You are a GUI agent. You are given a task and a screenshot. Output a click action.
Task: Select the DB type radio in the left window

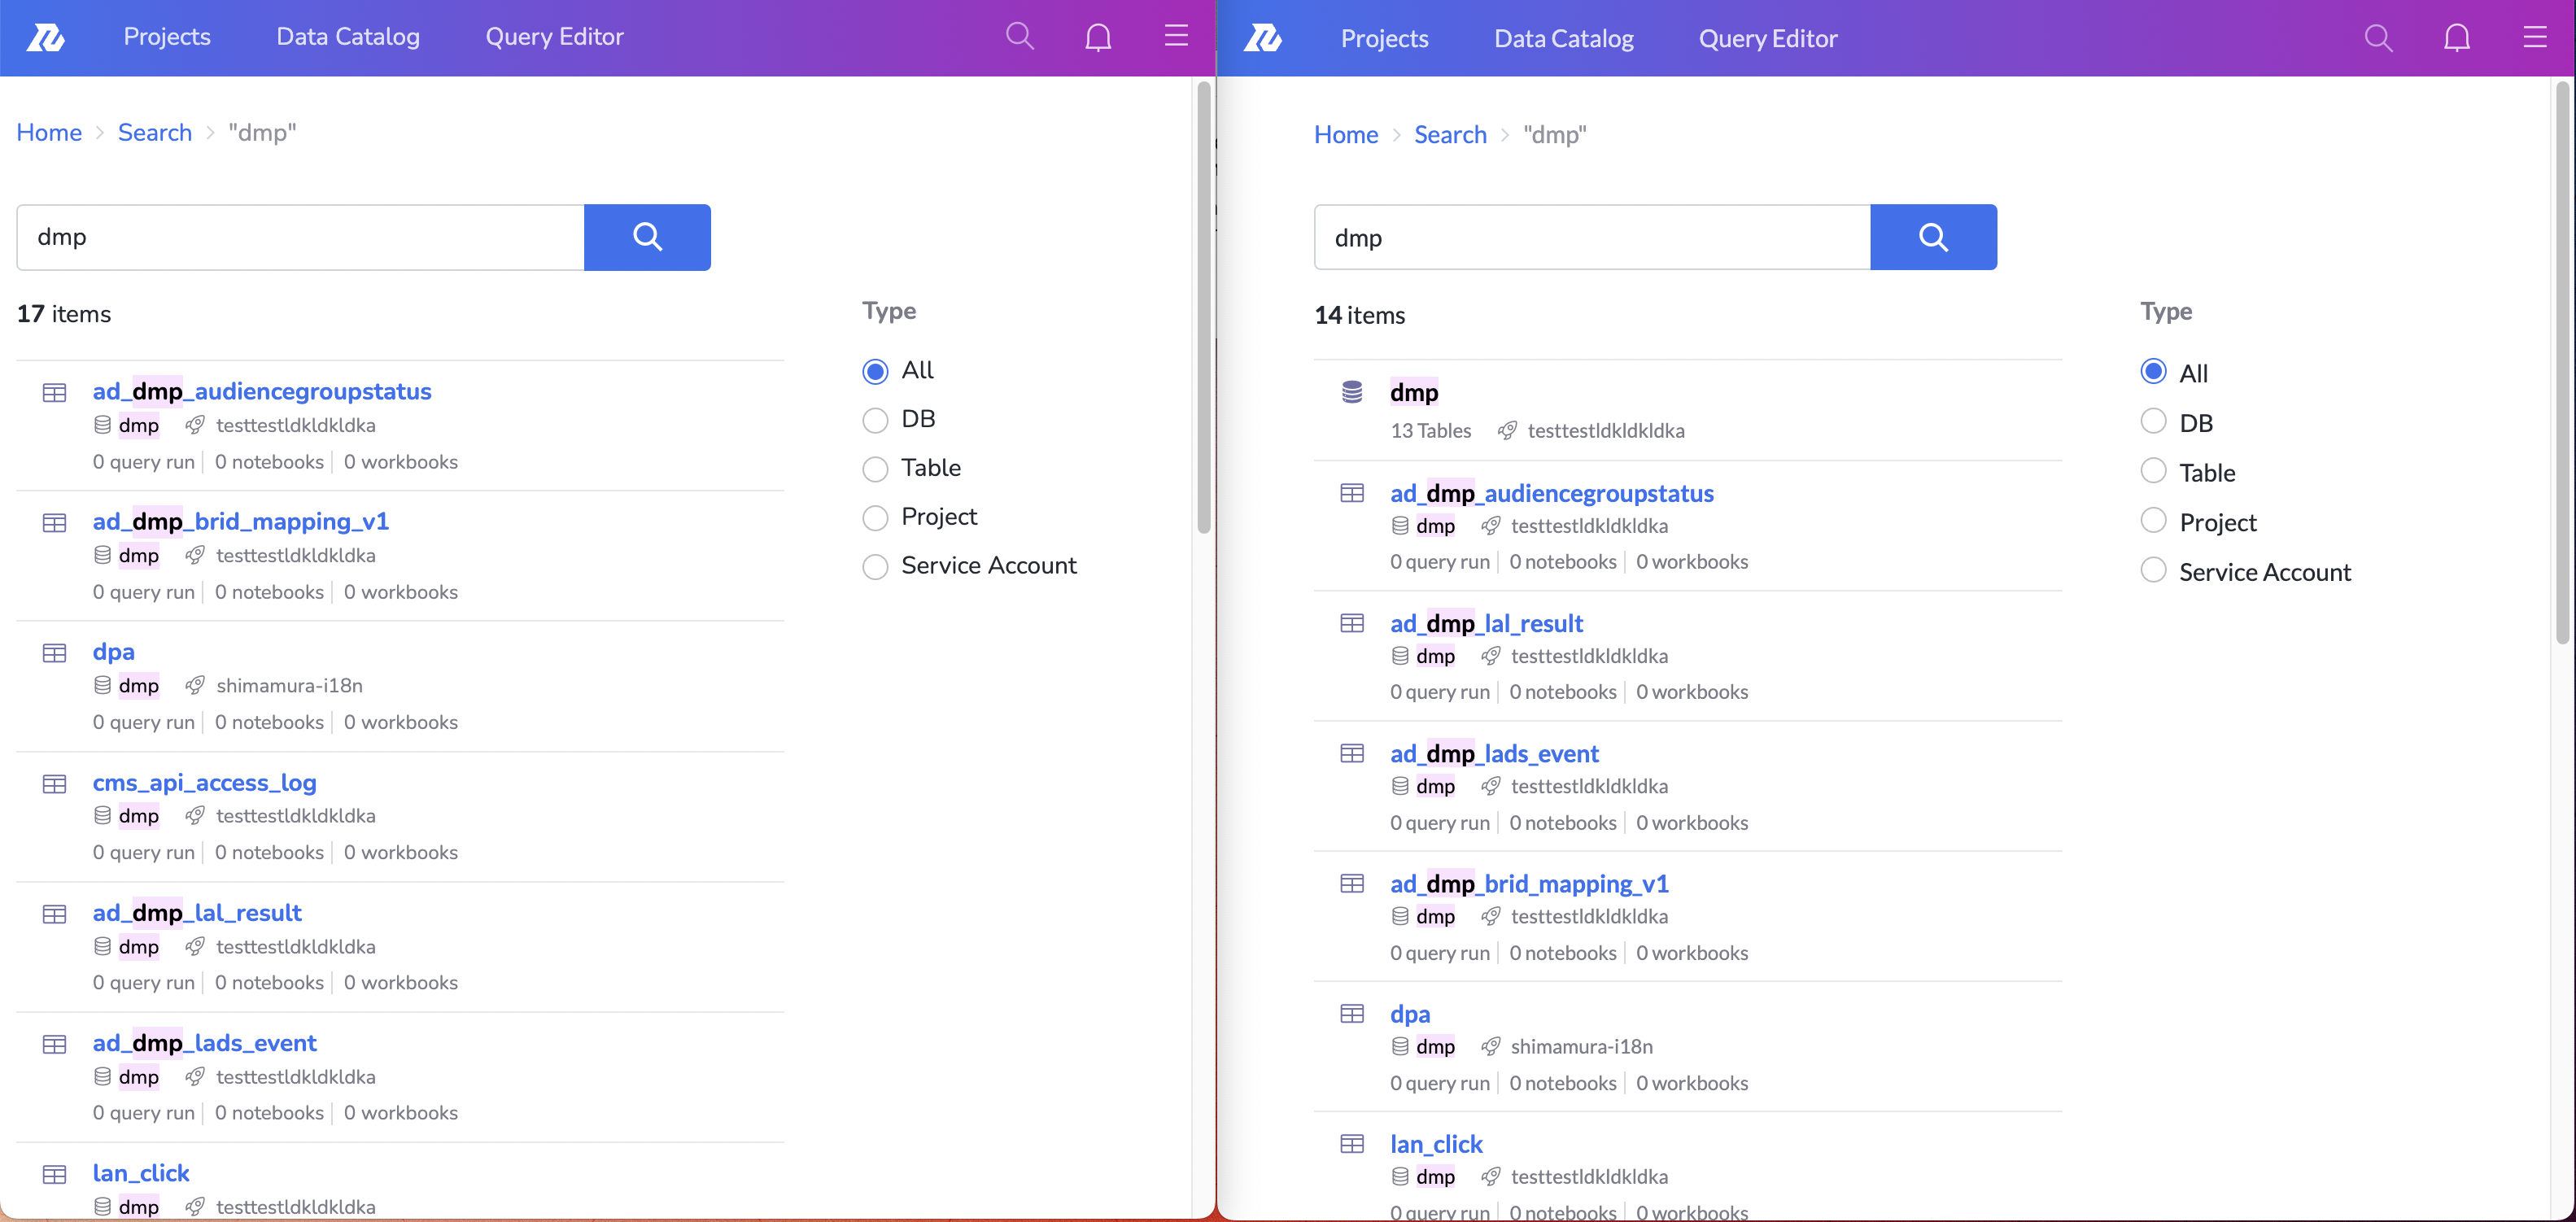pos(875,420)
